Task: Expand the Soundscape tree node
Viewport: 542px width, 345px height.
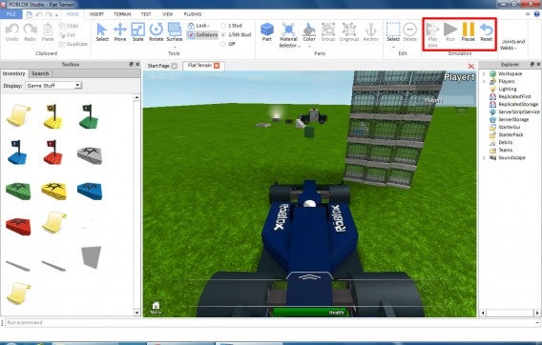Action: click(484, 157)
